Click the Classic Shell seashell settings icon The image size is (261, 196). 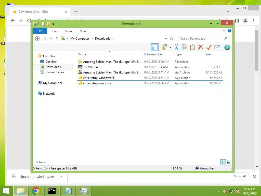227,47
